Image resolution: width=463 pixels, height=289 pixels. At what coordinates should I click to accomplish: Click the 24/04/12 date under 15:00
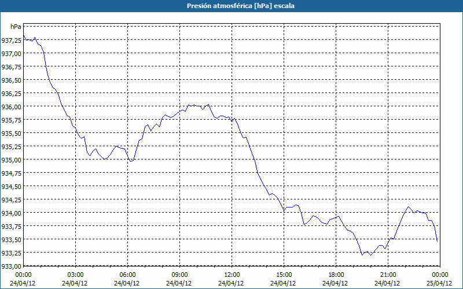point(283,283)
